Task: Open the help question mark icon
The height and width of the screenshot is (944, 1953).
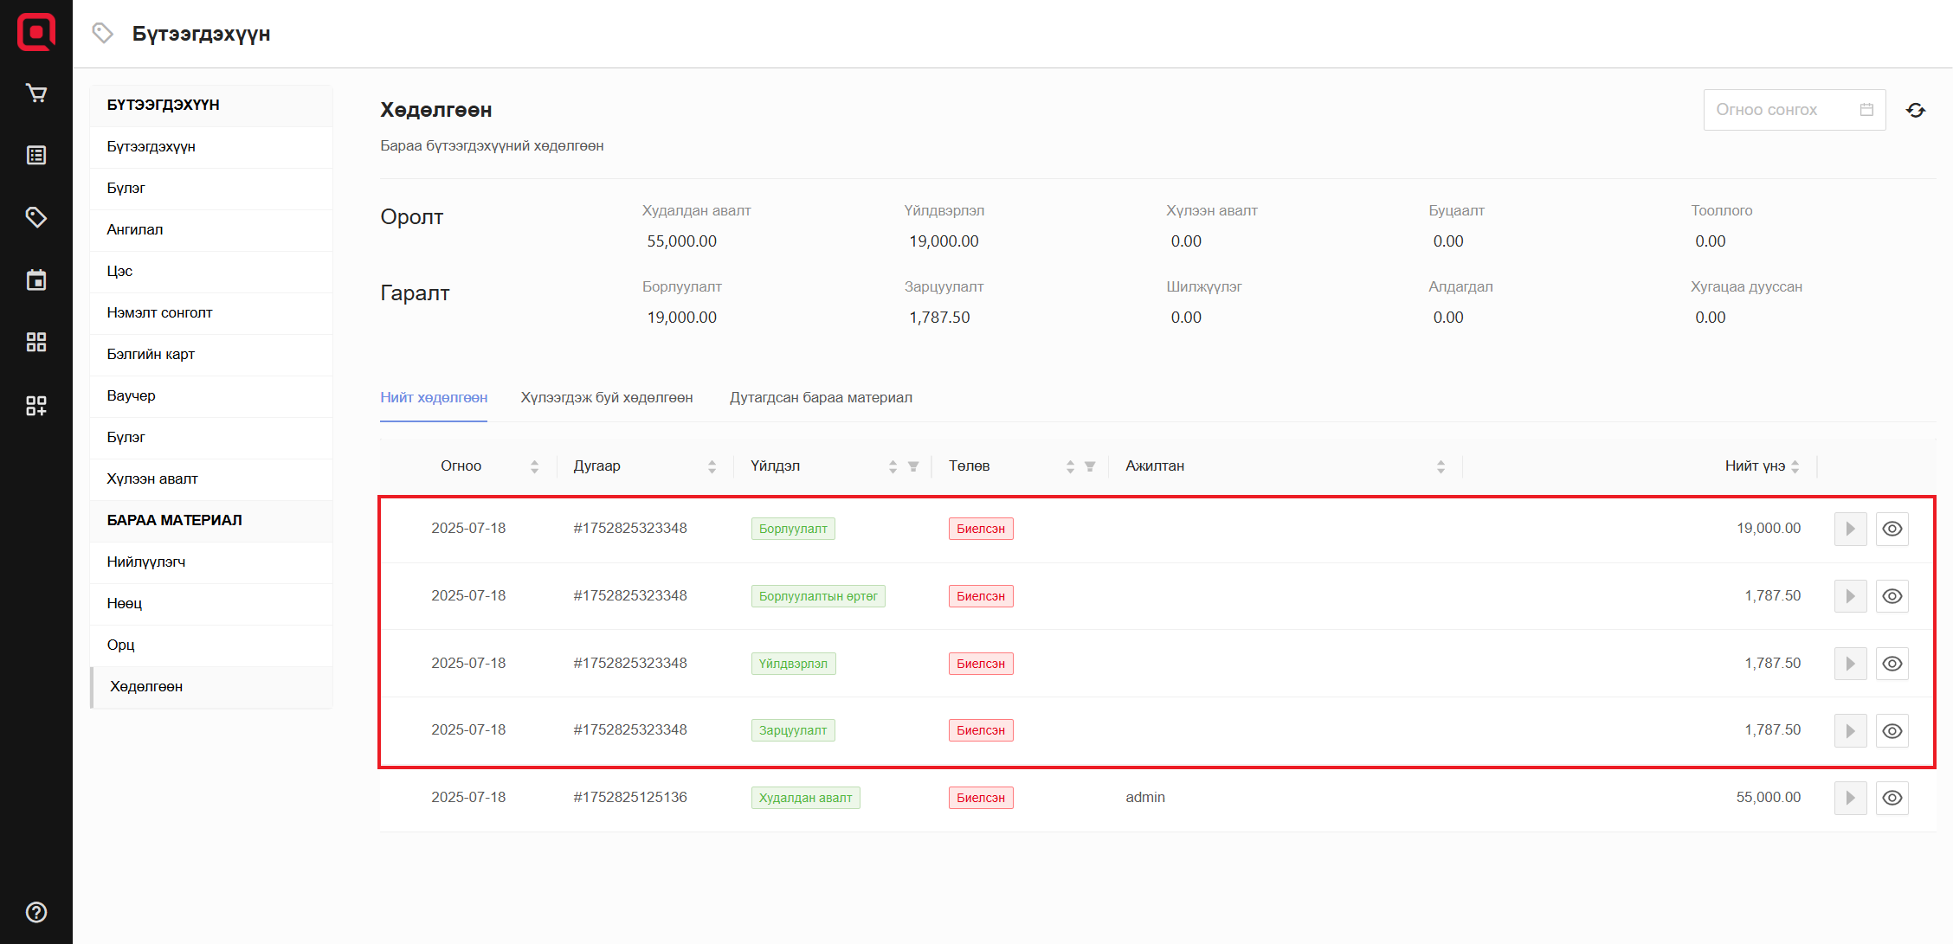Action: 36,912
